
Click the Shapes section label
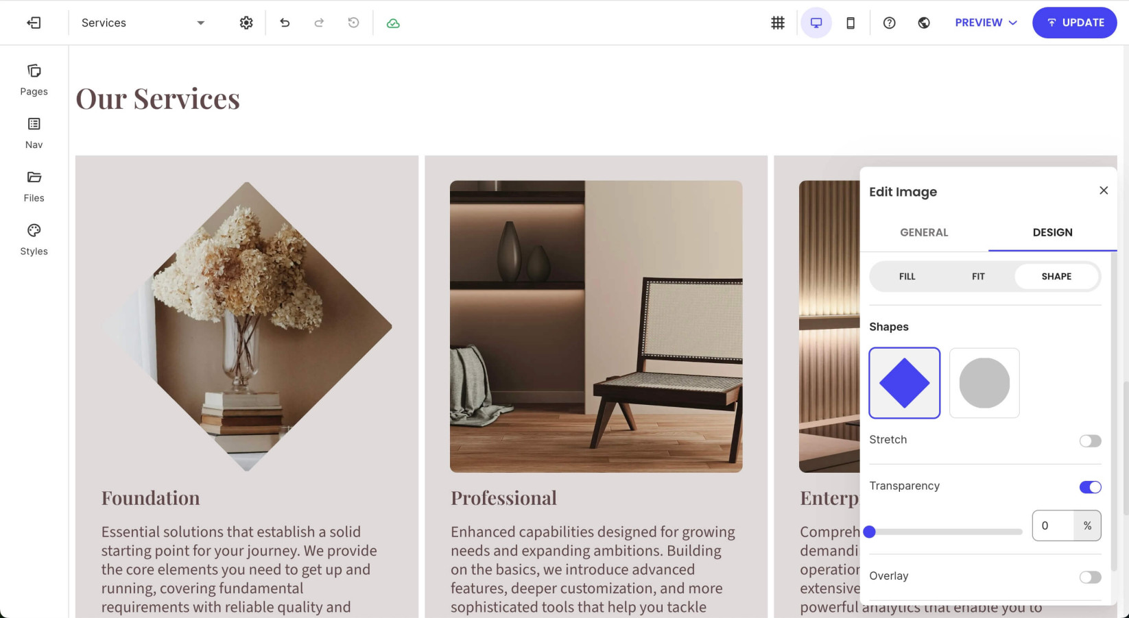click(x=889, y=327)
